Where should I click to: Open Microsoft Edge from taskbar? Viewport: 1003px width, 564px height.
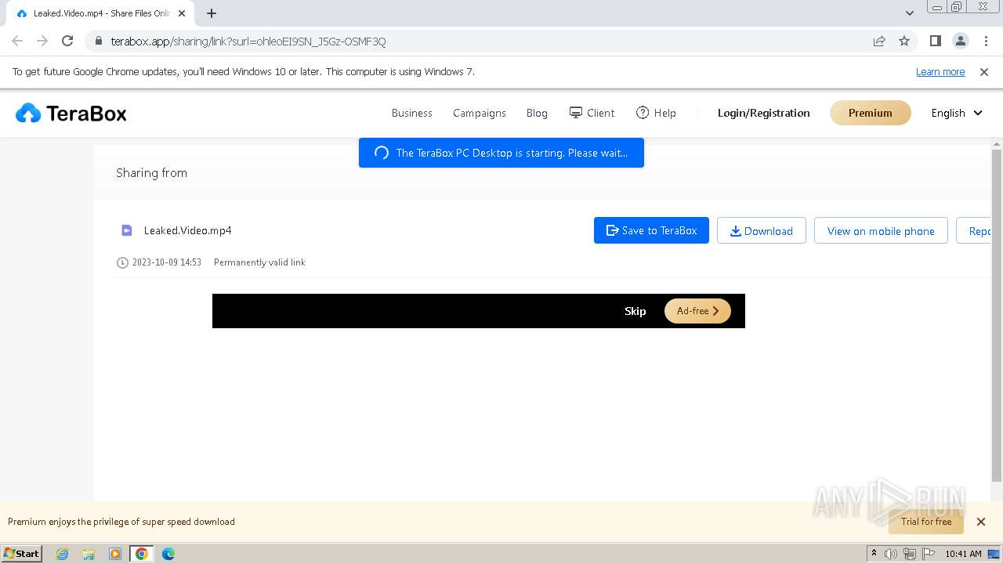click(168, 554)
